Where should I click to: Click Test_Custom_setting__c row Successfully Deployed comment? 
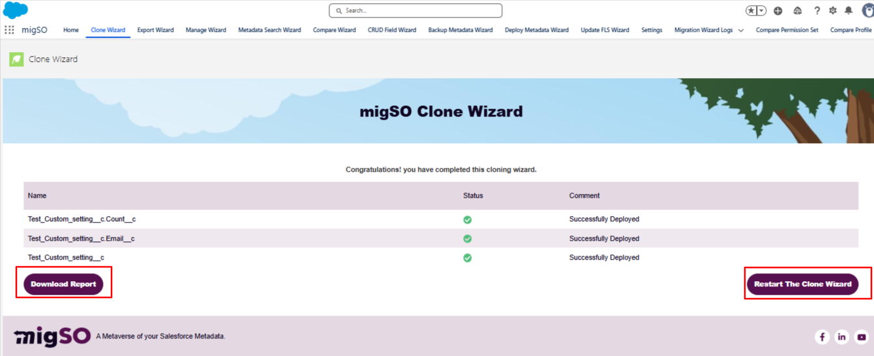pyautogui.click(x=604, y=258)
